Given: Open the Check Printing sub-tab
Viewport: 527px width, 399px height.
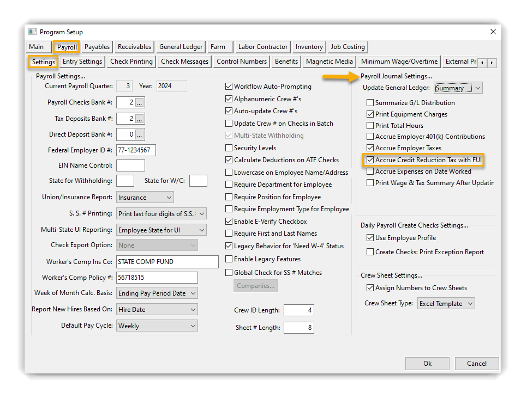Looking at the screenshot, I should coord(131,62).
